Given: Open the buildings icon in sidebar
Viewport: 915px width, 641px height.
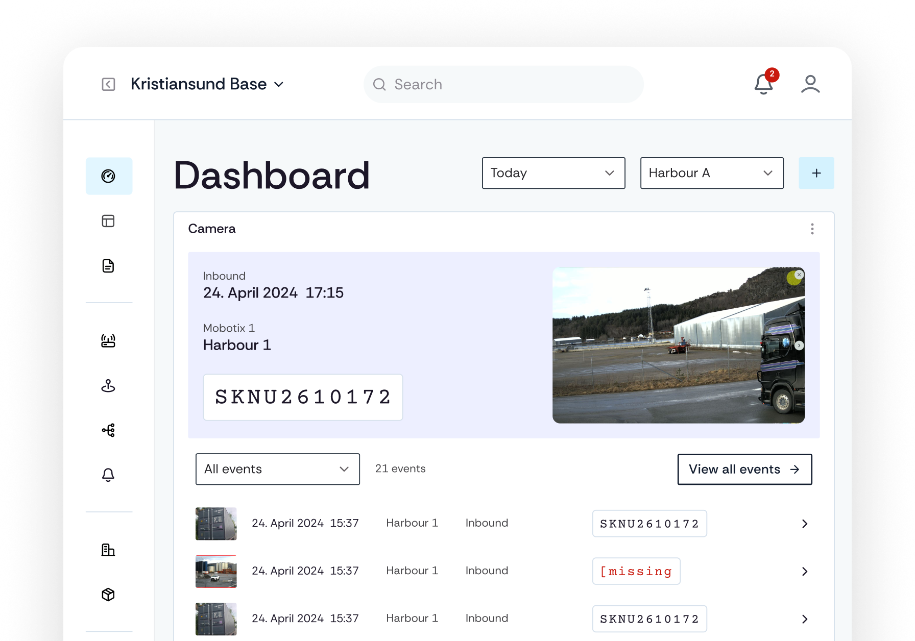Looking at the screenshot, I should [x=108, y=550].
